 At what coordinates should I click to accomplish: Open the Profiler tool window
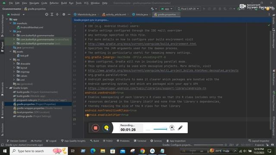click(36, 141)
